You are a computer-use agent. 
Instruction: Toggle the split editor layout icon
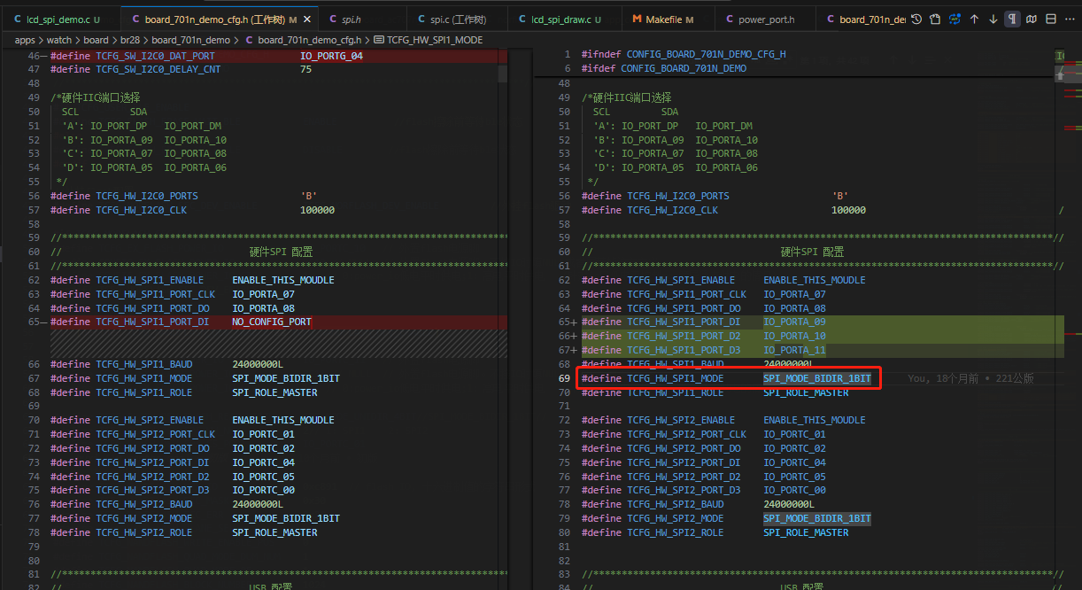tap(1051, 19)
